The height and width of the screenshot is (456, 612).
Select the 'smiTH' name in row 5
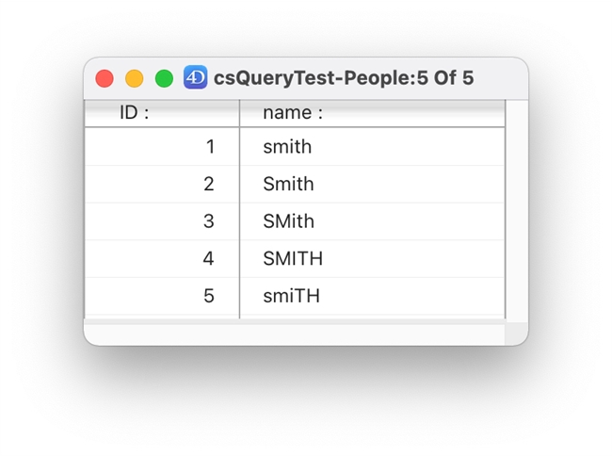pos(291,296)
